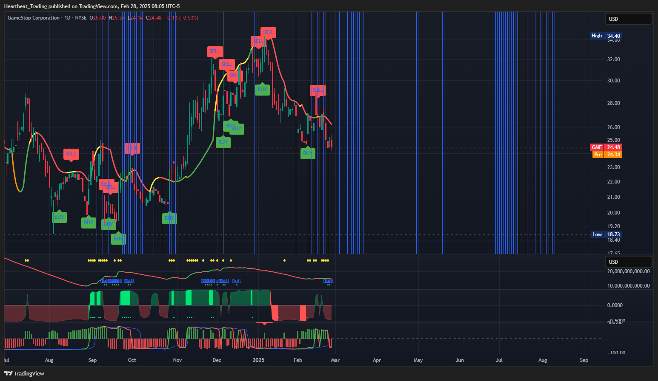The image size is (658, 381).
Task: Click the Feb label on the time axis
Action: tap(298, 360)
